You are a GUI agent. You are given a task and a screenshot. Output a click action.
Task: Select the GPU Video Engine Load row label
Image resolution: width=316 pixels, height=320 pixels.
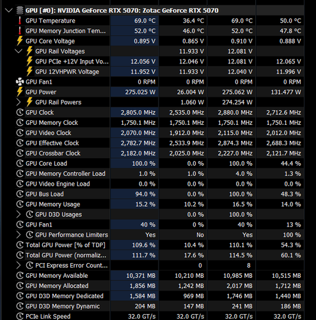(58, 184)
